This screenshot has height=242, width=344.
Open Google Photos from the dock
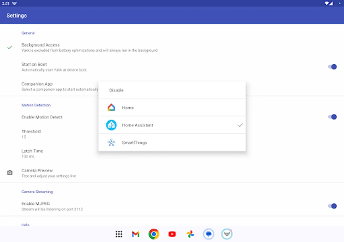point(190,234)
